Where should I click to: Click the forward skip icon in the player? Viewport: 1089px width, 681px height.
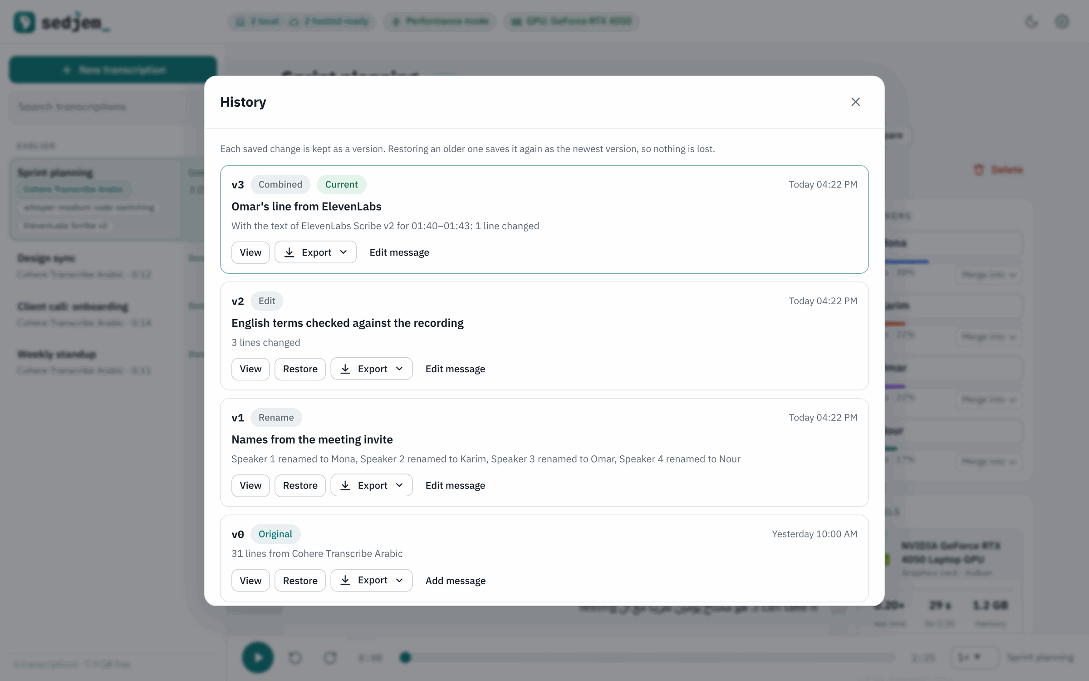point(330,657)
